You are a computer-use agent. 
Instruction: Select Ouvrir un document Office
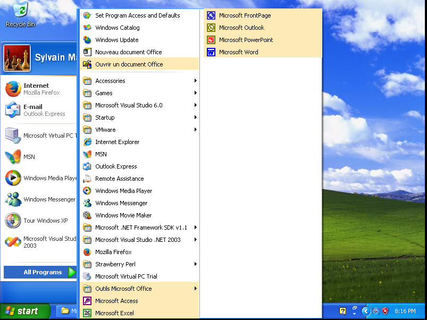pyautogui.click(x=129, y=64)
